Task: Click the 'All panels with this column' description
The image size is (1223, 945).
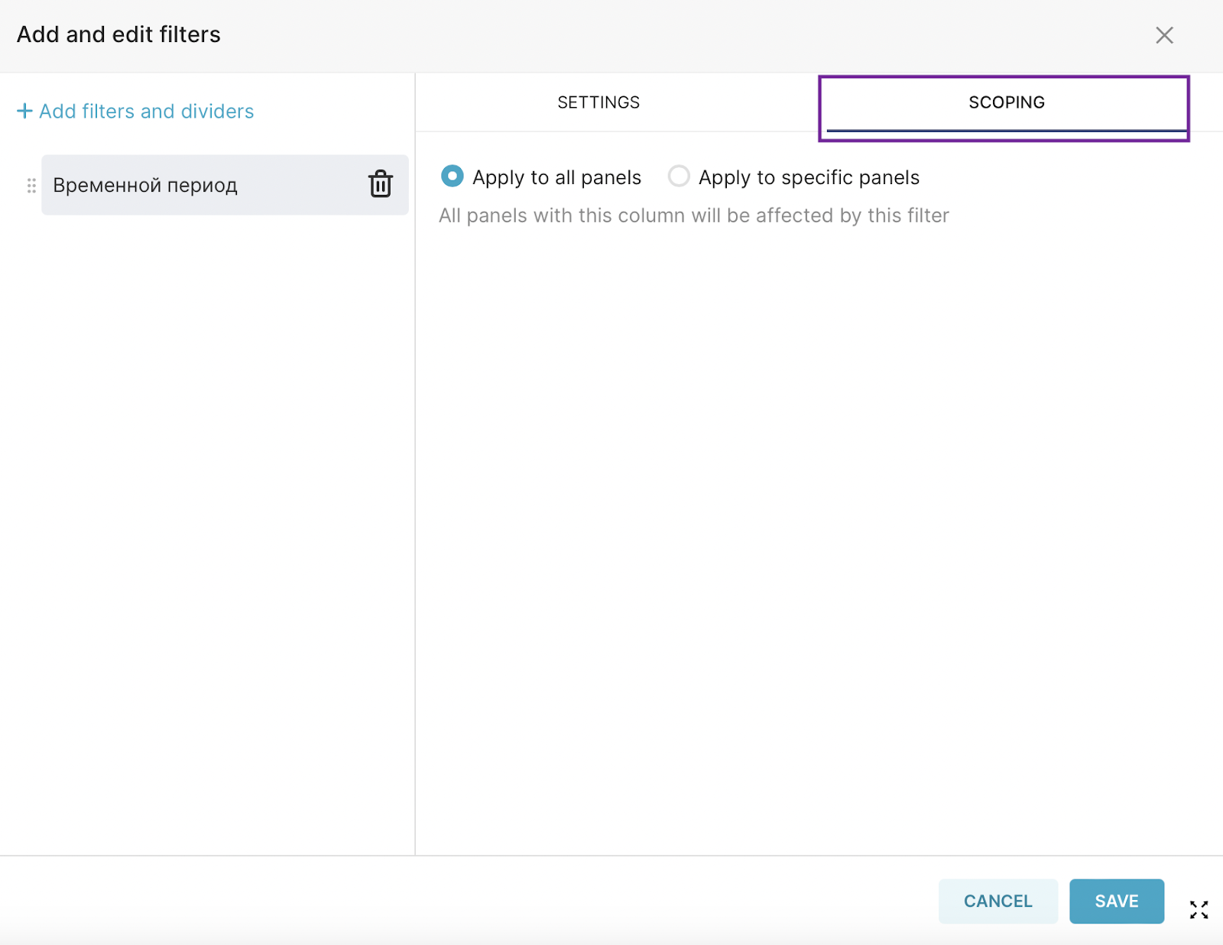Action: 693,215
